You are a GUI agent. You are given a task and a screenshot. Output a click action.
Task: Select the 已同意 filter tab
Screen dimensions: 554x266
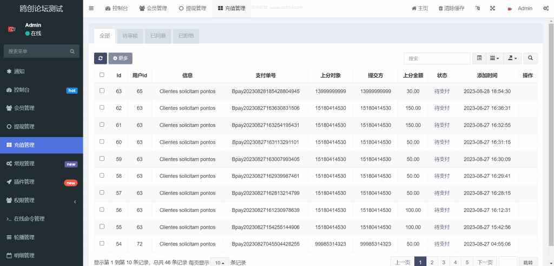pos(158,36)
